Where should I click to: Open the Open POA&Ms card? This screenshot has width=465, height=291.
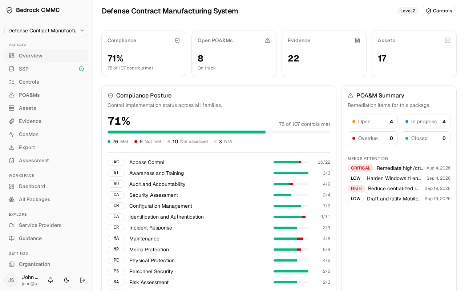tap(234, 54)
